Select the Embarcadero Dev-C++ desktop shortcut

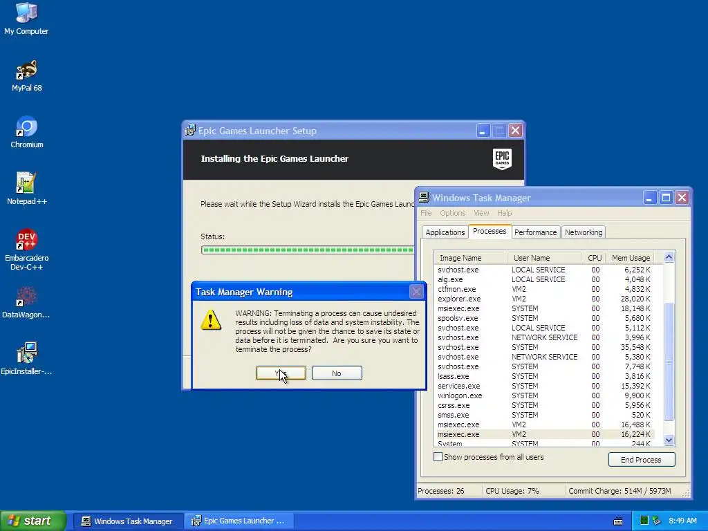click(x=27, y=250)
